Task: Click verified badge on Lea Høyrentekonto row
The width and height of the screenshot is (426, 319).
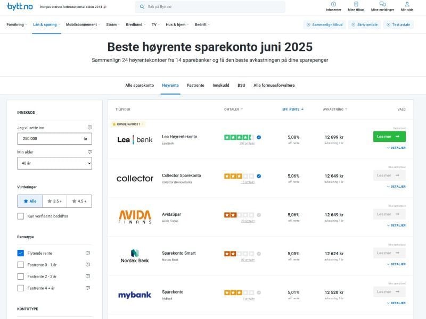Action: point(259,137)
